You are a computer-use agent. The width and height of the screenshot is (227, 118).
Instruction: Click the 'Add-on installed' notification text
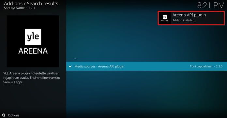183,20
